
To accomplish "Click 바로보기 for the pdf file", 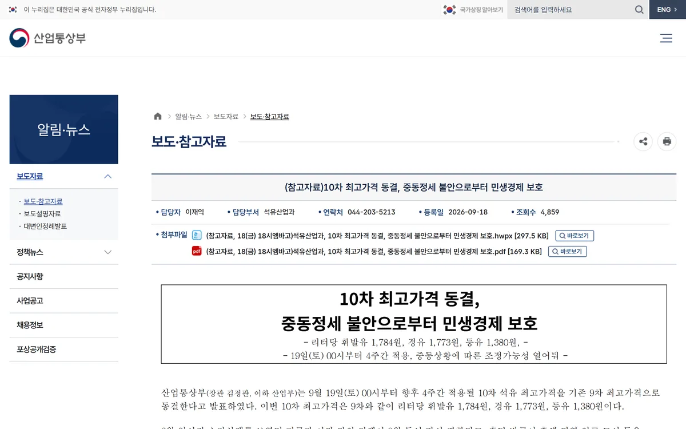I will (x=568, y=251).
